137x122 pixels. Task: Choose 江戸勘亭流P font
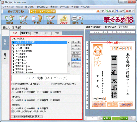(40, 57)
